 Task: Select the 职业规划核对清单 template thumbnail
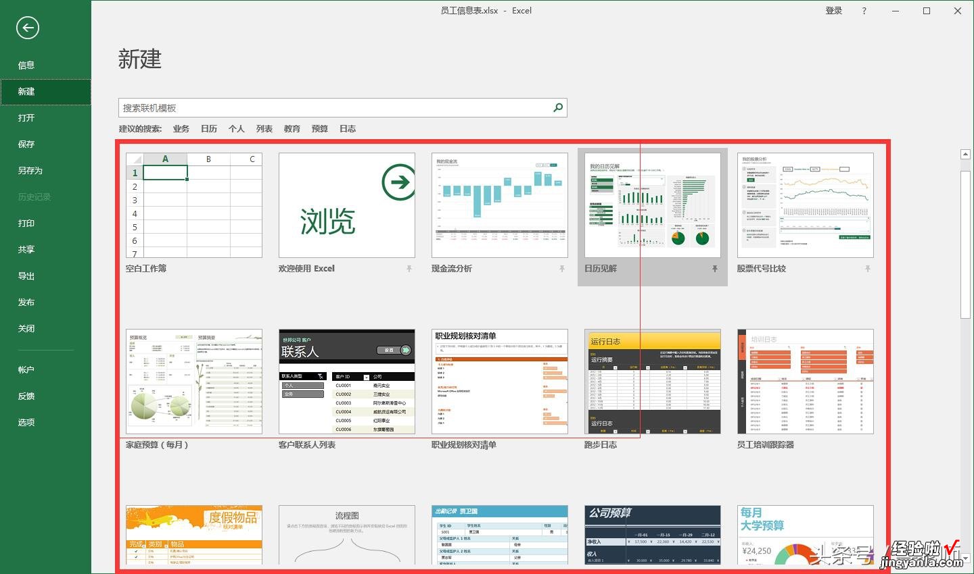pyautogui.click(x=500, y=382)
